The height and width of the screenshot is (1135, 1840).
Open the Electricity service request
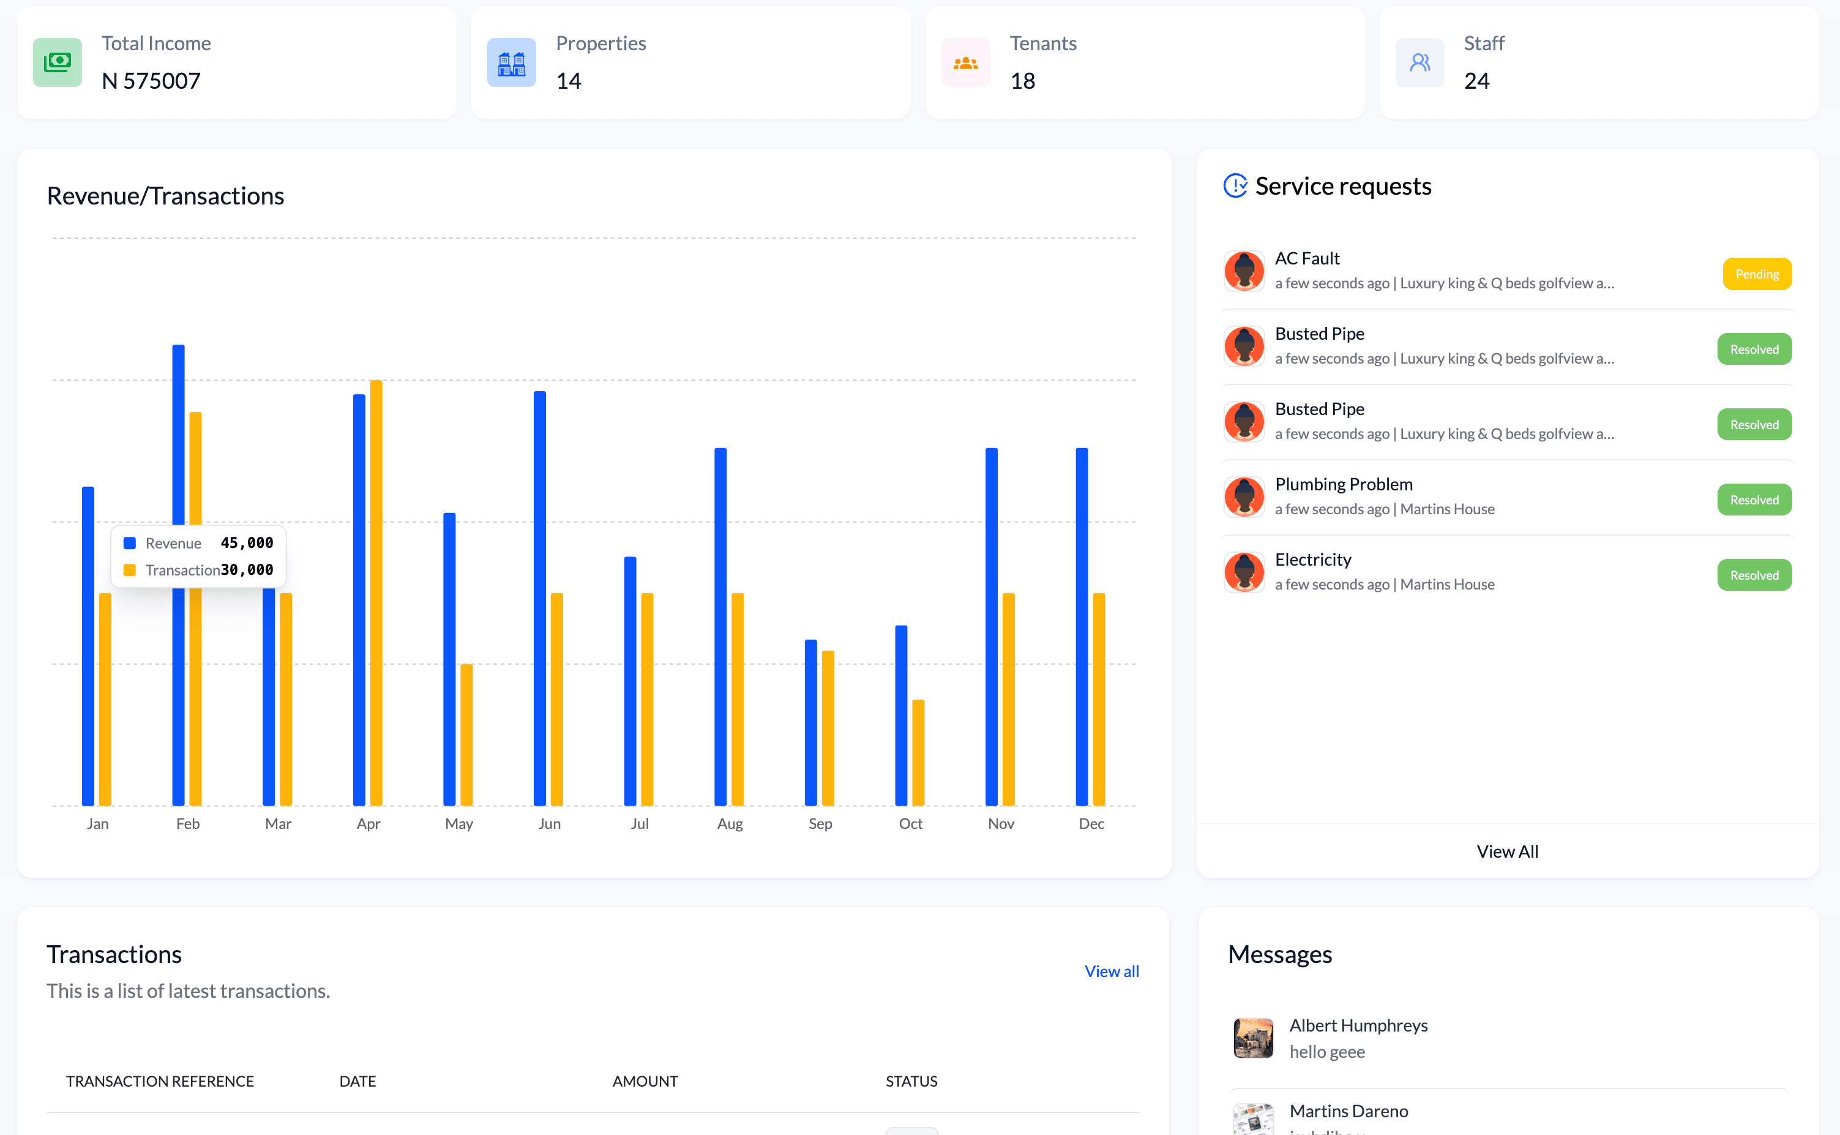[x=1507, y=572]
